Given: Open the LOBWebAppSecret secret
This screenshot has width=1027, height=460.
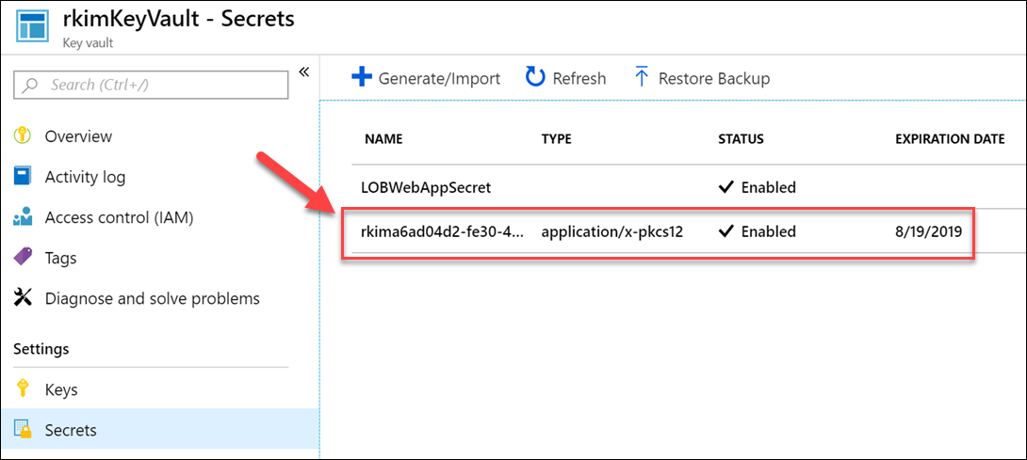Looking at the screenshot, I should click(426, 187).
